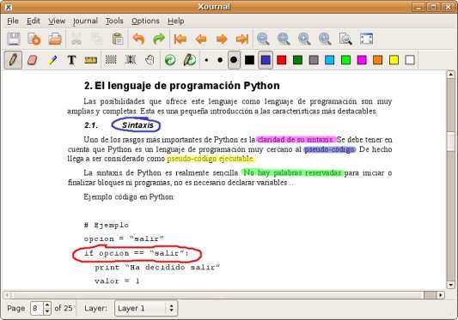
Task: Select the Highlighter tool
Action: 52,60
